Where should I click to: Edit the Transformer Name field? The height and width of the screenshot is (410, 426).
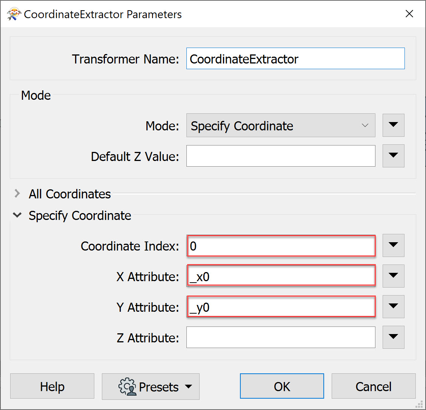(295, 59)
